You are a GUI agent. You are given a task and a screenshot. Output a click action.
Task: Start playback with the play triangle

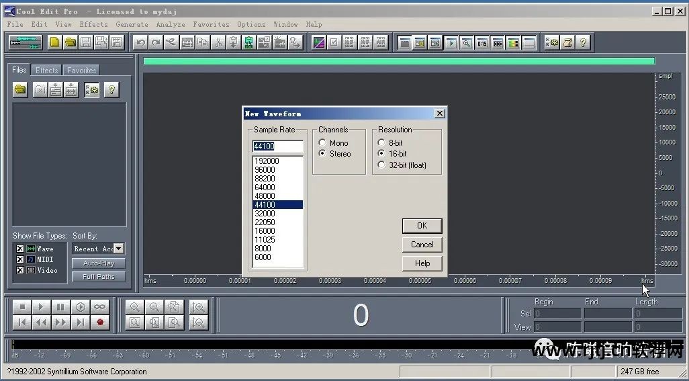[x=42, y=306]
